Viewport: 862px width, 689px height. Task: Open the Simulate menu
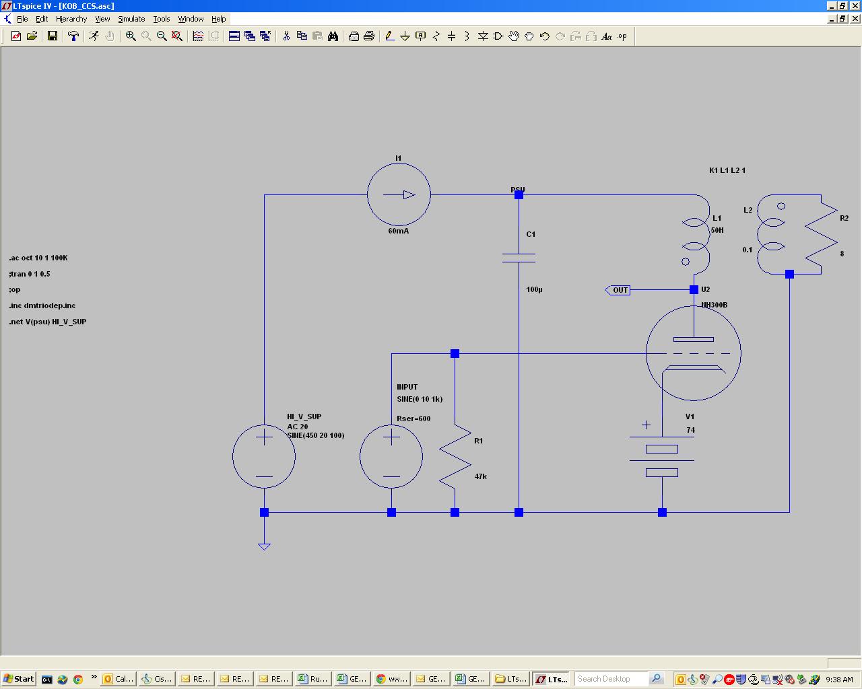point(131,19)
